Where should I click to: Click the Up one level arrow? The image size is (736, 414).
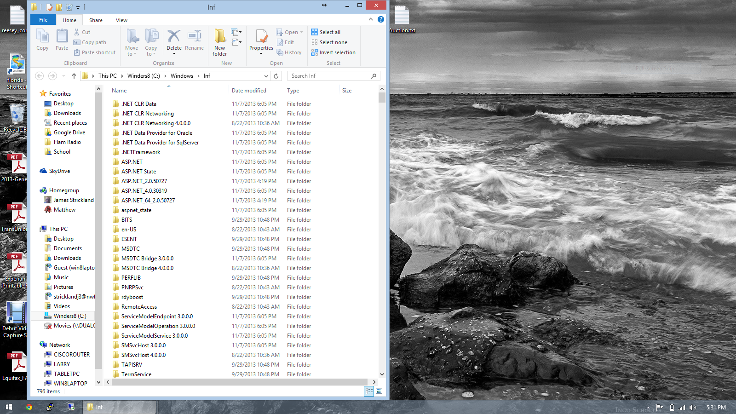pyautogui.click(x=74, y=76)
